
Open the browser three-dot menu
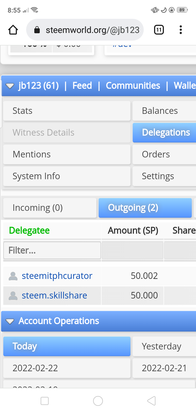point(180,30)
